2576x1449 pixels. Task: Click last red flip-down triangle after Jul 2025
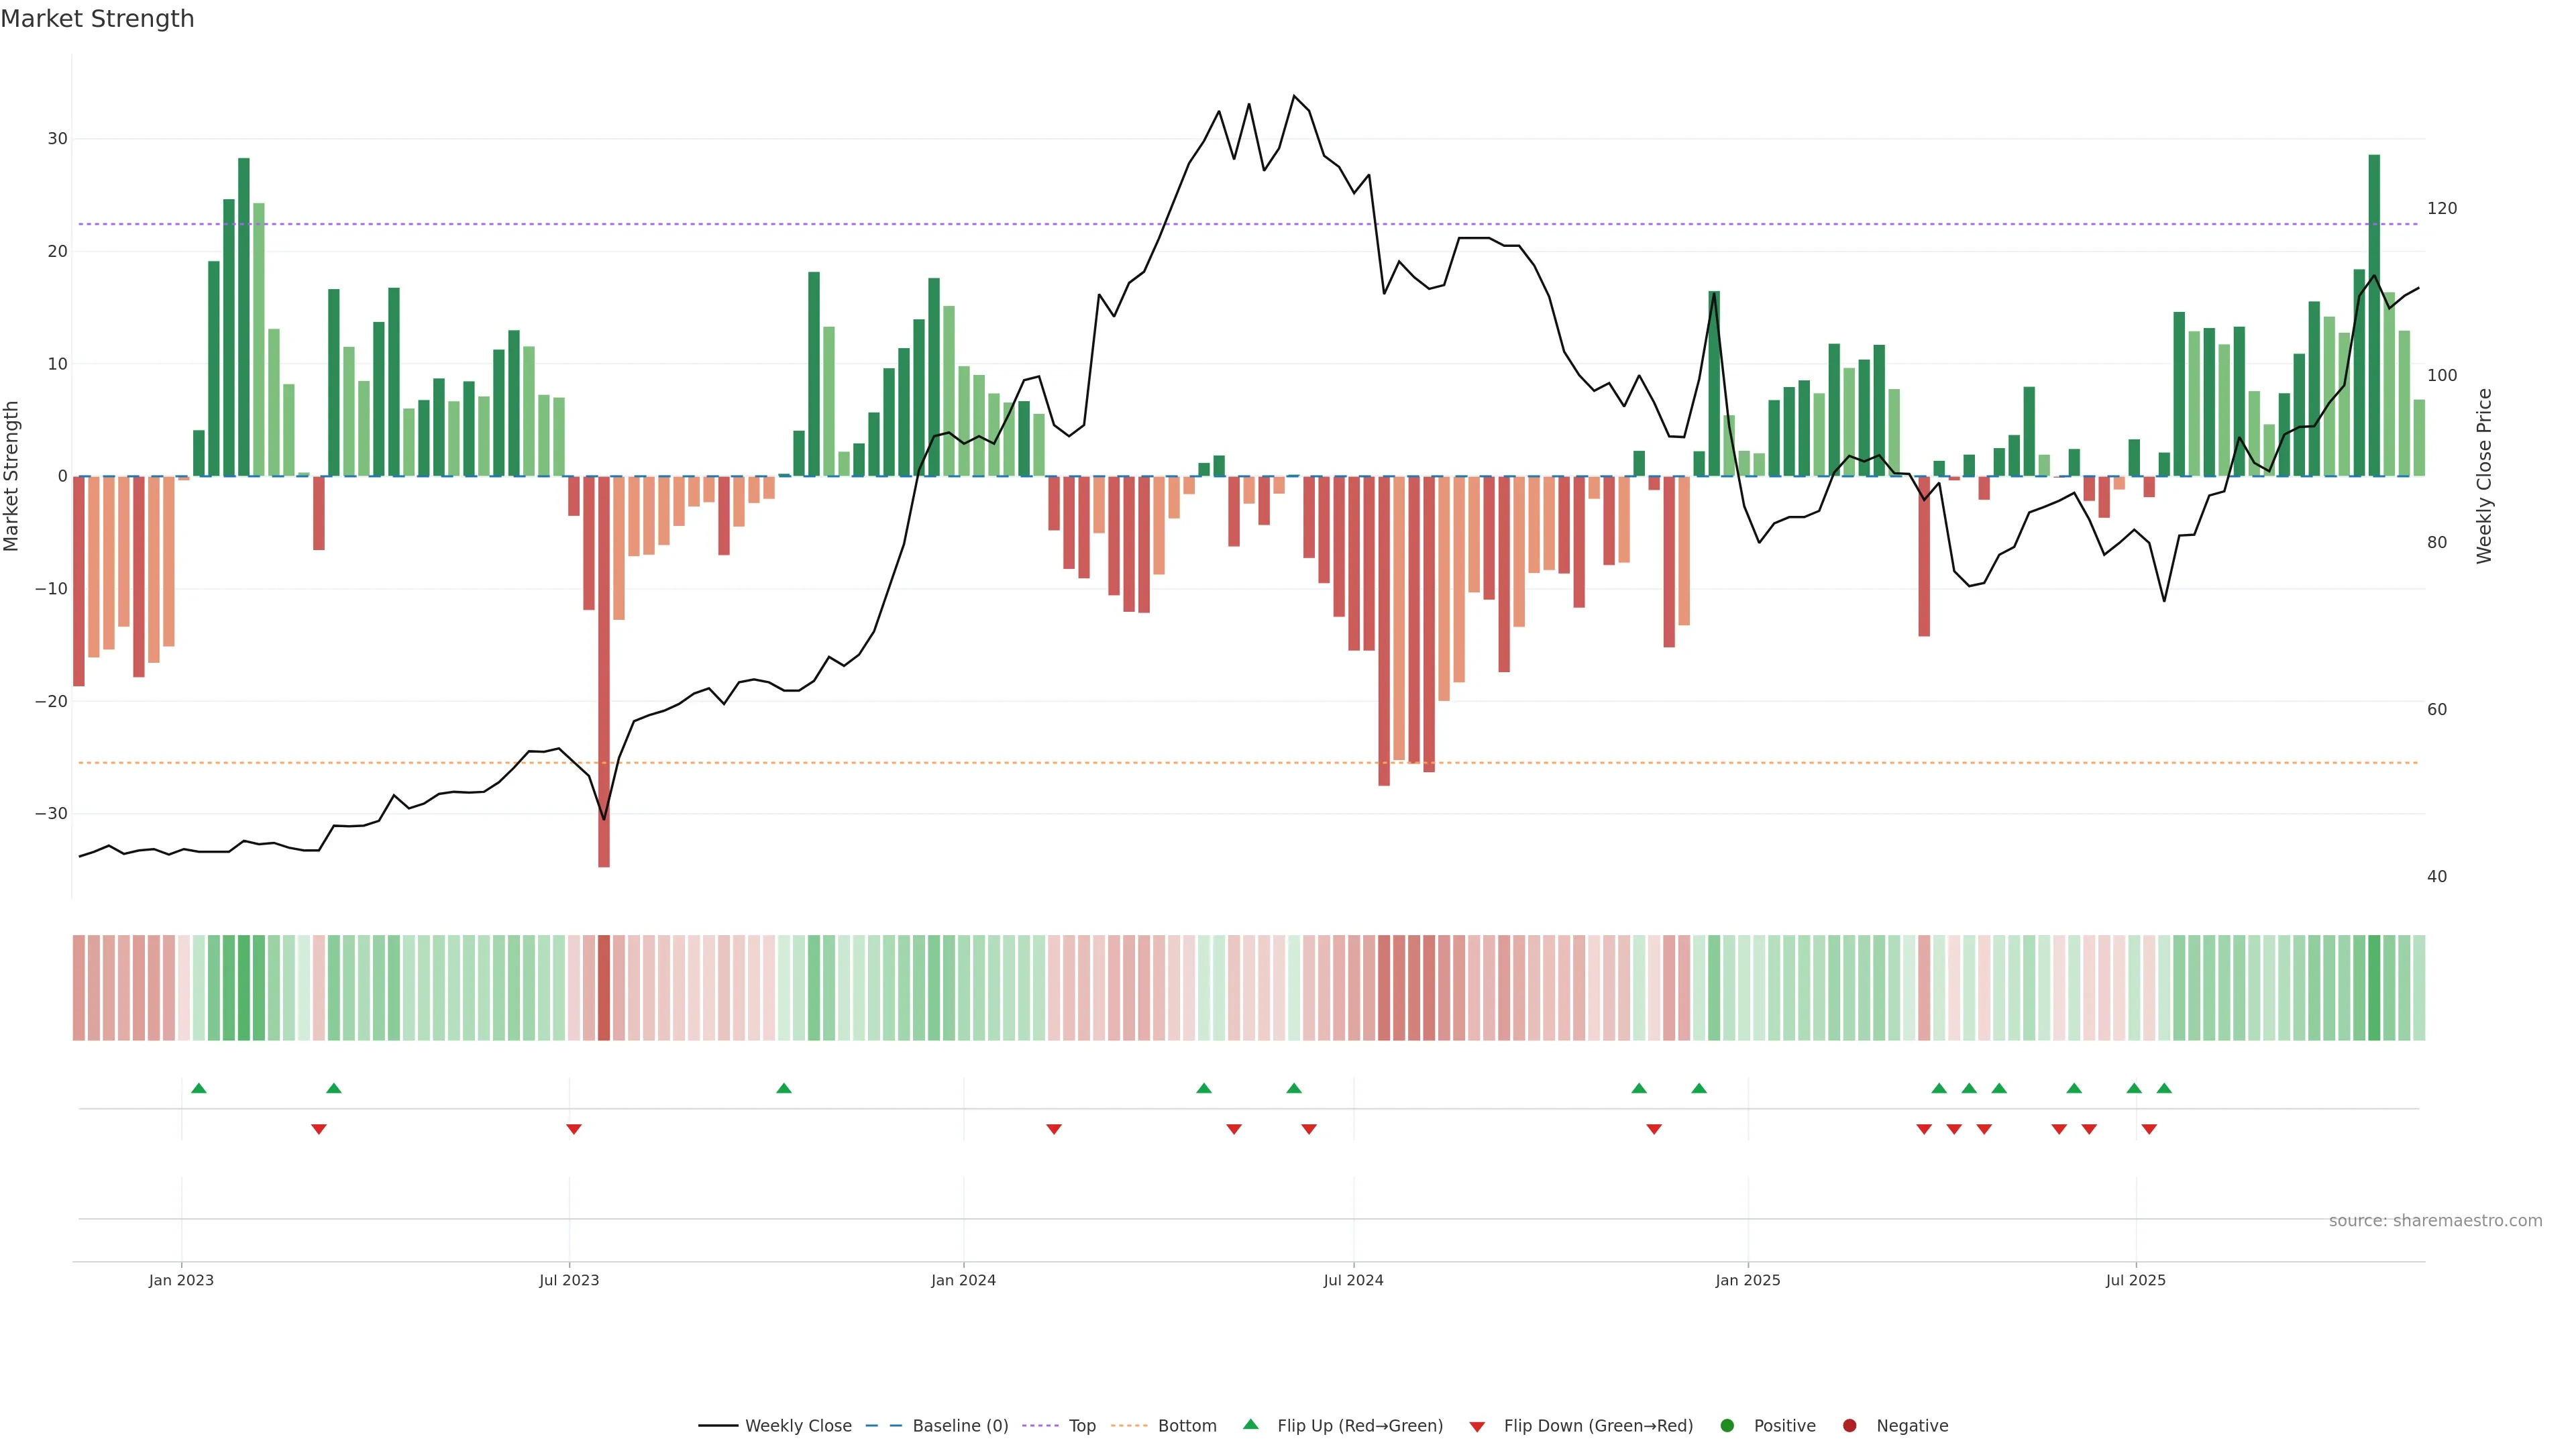click(x=2149, y=1129)
